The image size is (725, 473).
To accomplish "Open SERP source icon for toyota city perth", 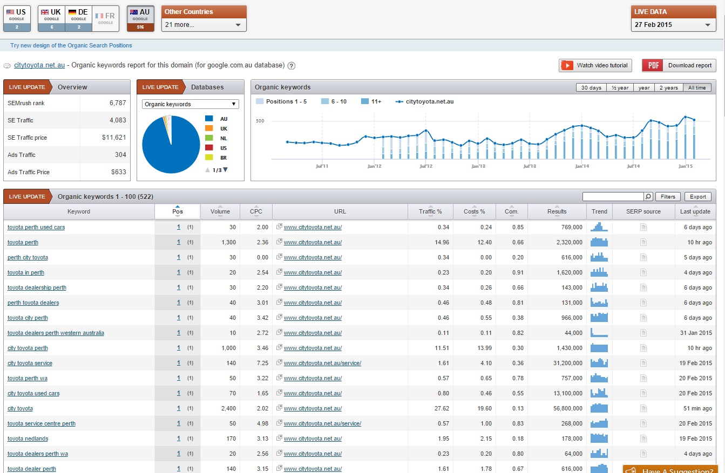I will 643,318.
